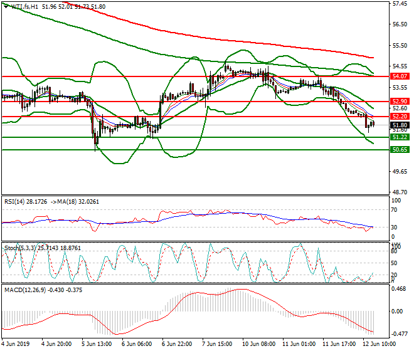Click the RSI(14) 28.1726 indicator label
This screenshot has width=414, height=351.
pos(26,202)
